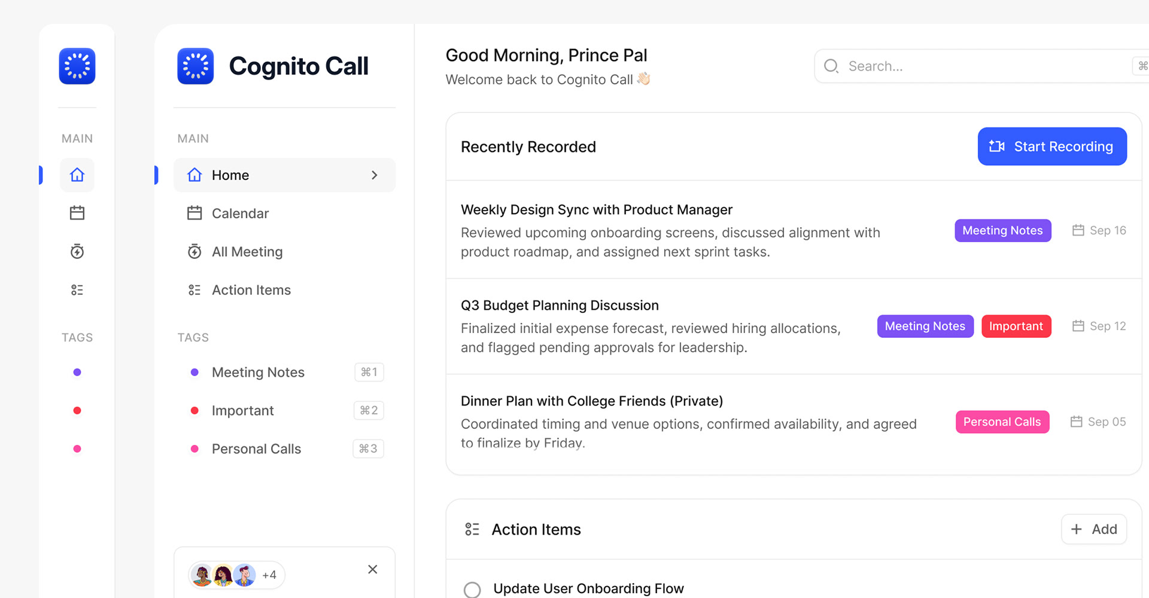Click the magnifier icon in the search bar
This screenshot has height=598, width=1149.
tap(831, 66)
